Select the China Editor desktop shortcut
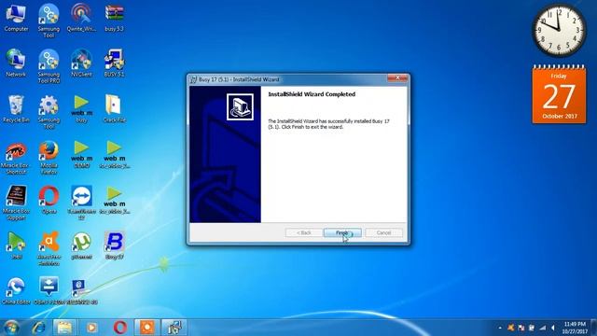Viewport: 597px width, 336px height. [x=16, y=291]
